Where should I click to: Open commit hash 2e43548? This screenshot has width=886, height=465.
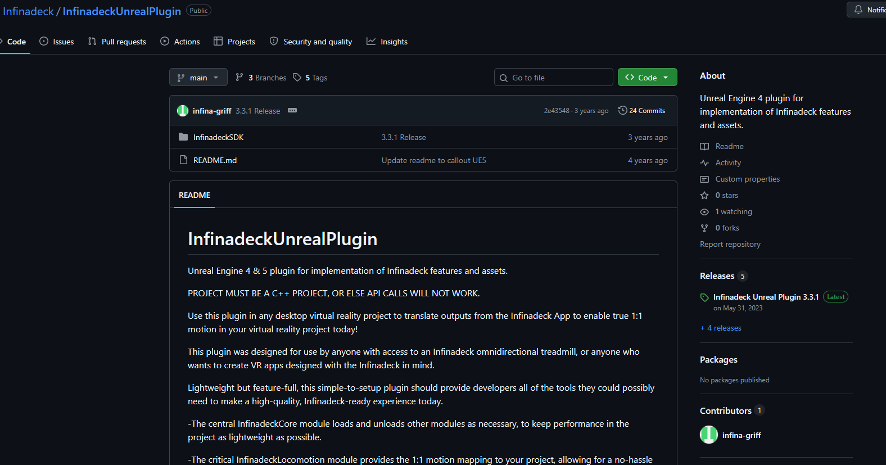[557, 111]
